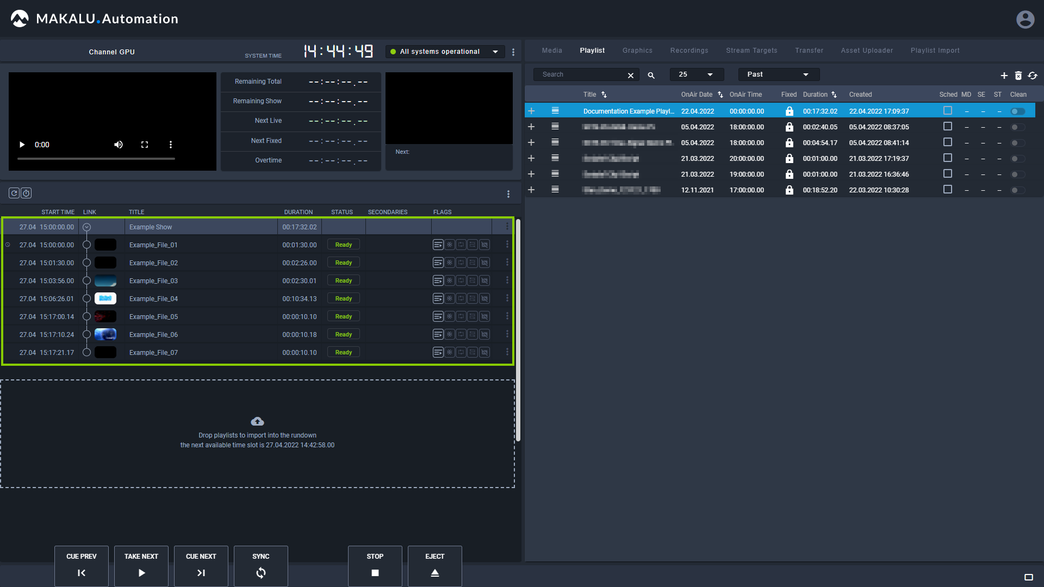Viewport: 1044px width, 587px height.
Task: Switch to the Asset Uploader tab
Action: 867,51
